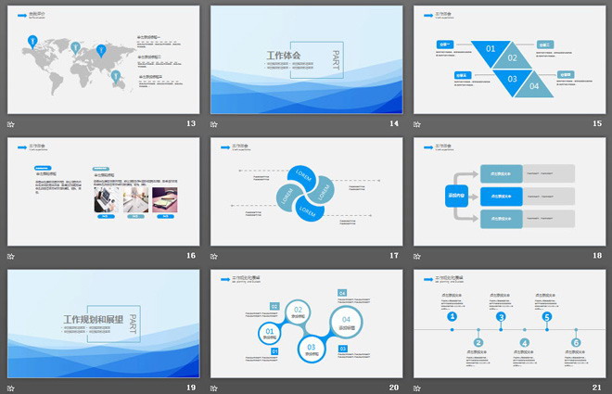The height and width of the screenshot is (394, 612).
Task: Click the animation star icon under slide 19
Action: [x=11, y=387]
